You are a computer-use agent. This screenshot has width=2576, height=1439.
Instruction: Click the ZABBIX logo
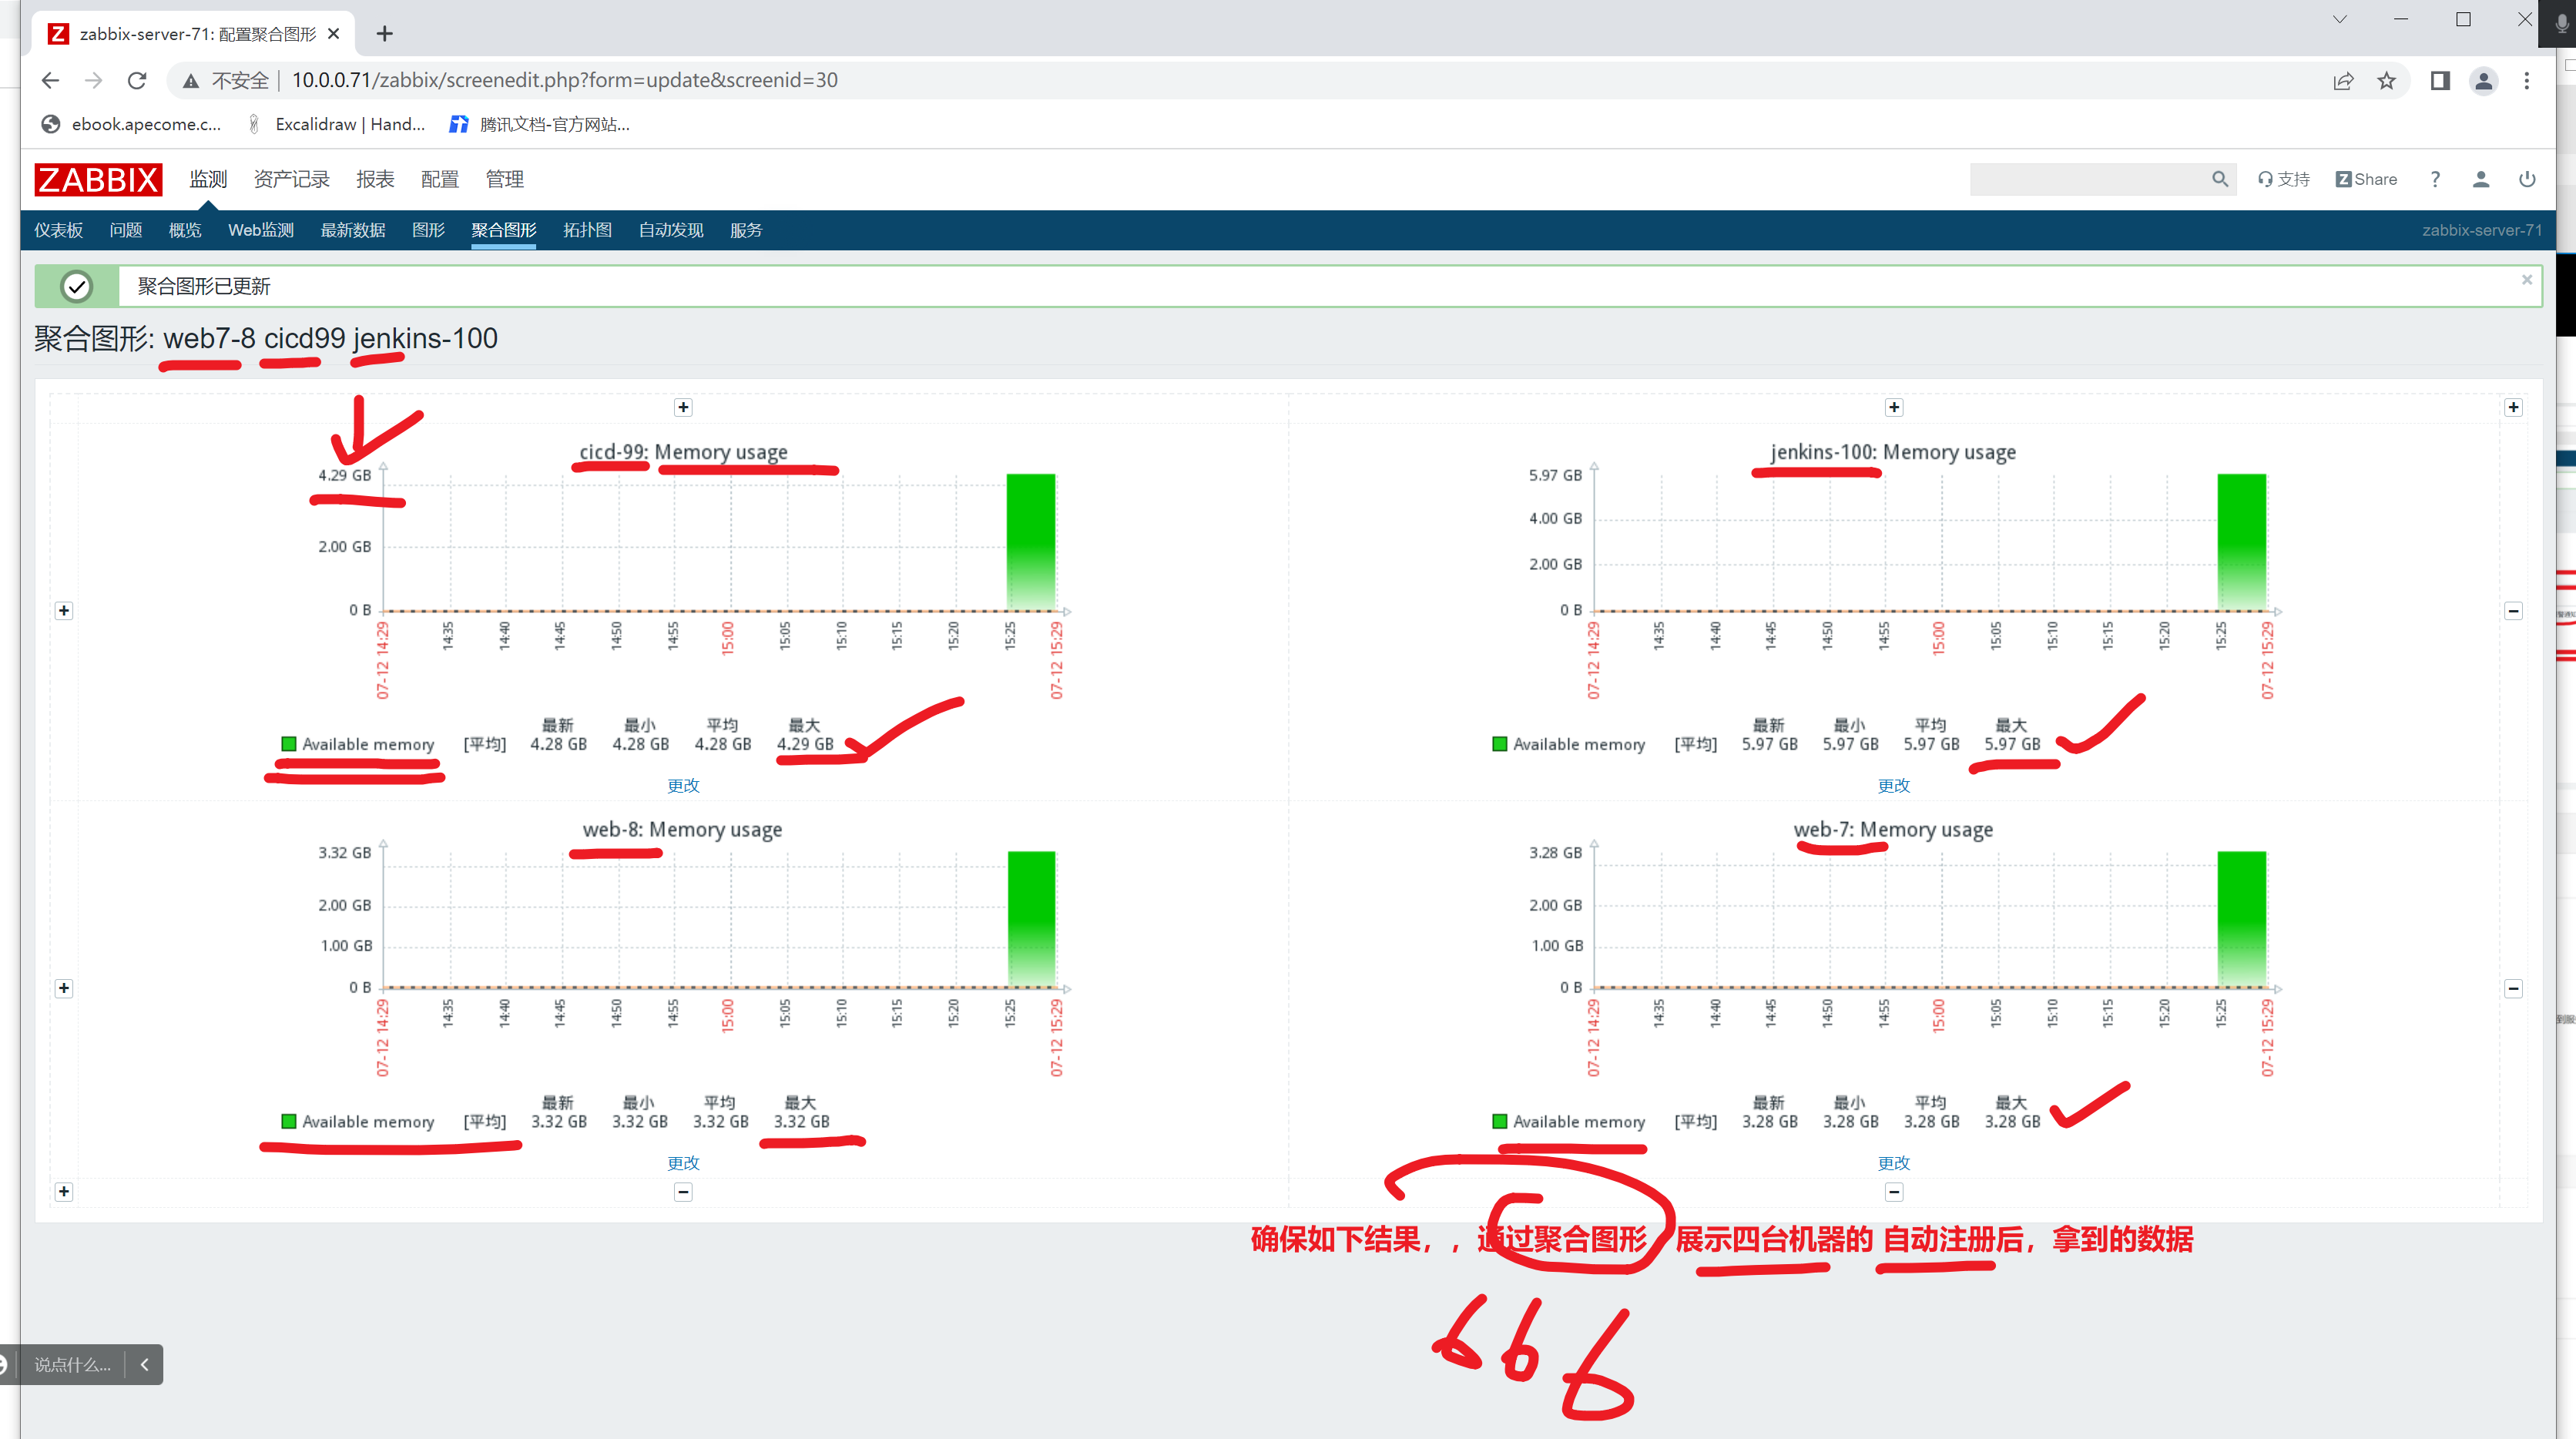(98, 179)
